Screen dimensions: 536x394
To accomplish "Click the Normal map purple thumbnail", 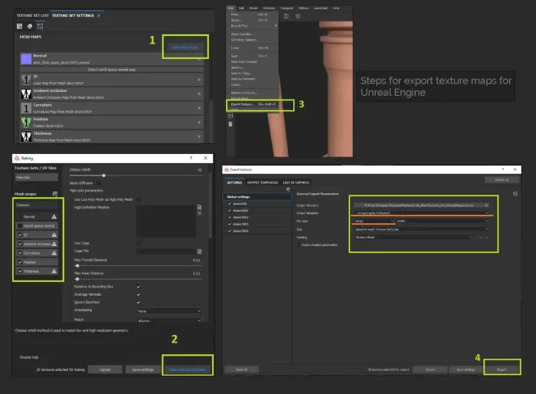I will pos(25,59).
